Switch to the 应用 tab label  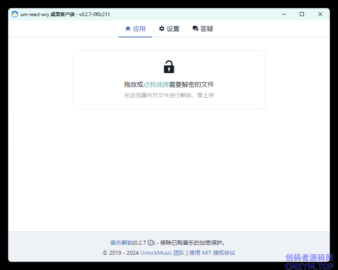139,29
